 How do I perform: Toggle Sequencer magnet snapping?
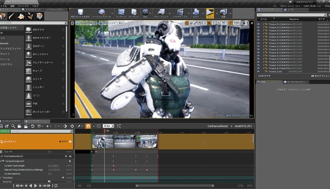click(x=88, y=126)
